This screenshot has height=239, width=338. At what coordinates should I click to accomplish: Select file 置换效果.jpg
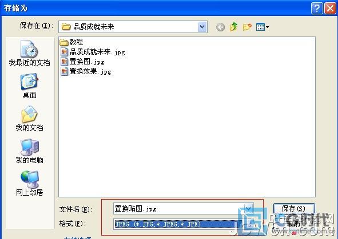click(x=86, y=71)
